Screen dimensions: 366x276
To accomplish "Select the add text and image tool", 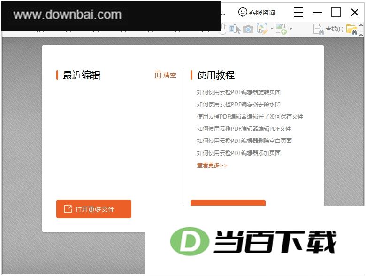I will tap(281, 29).
